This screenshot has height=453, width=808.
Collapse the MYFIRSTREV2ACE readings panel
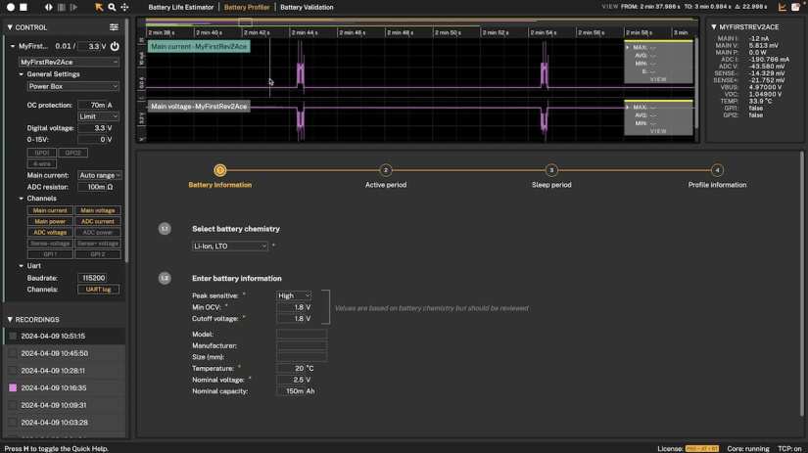point(714,26)
